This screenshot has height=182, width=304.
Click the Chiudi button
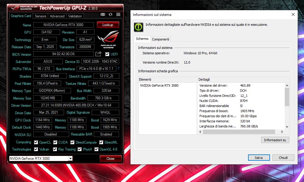coord(283,158)
